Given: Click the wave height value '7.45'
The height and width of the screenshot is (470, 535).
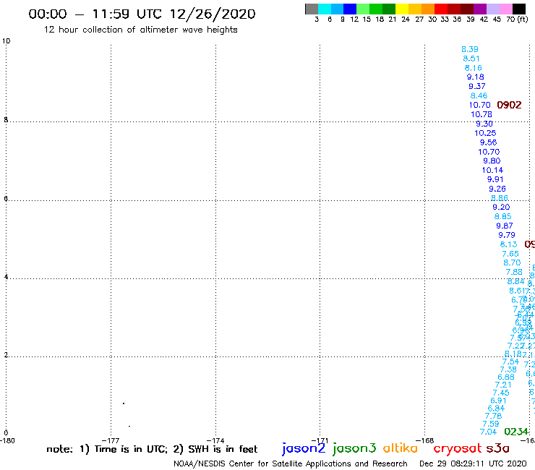Looking at the screenshot, I should [501, 393].
